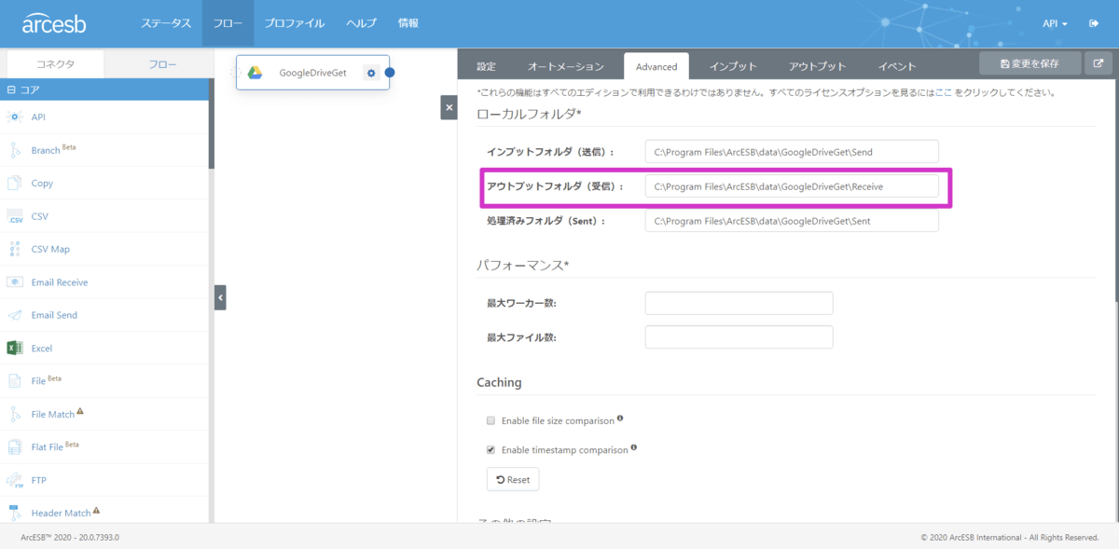Choose the File connector icon
The image size is (1119, 549).
coord(14,380)
